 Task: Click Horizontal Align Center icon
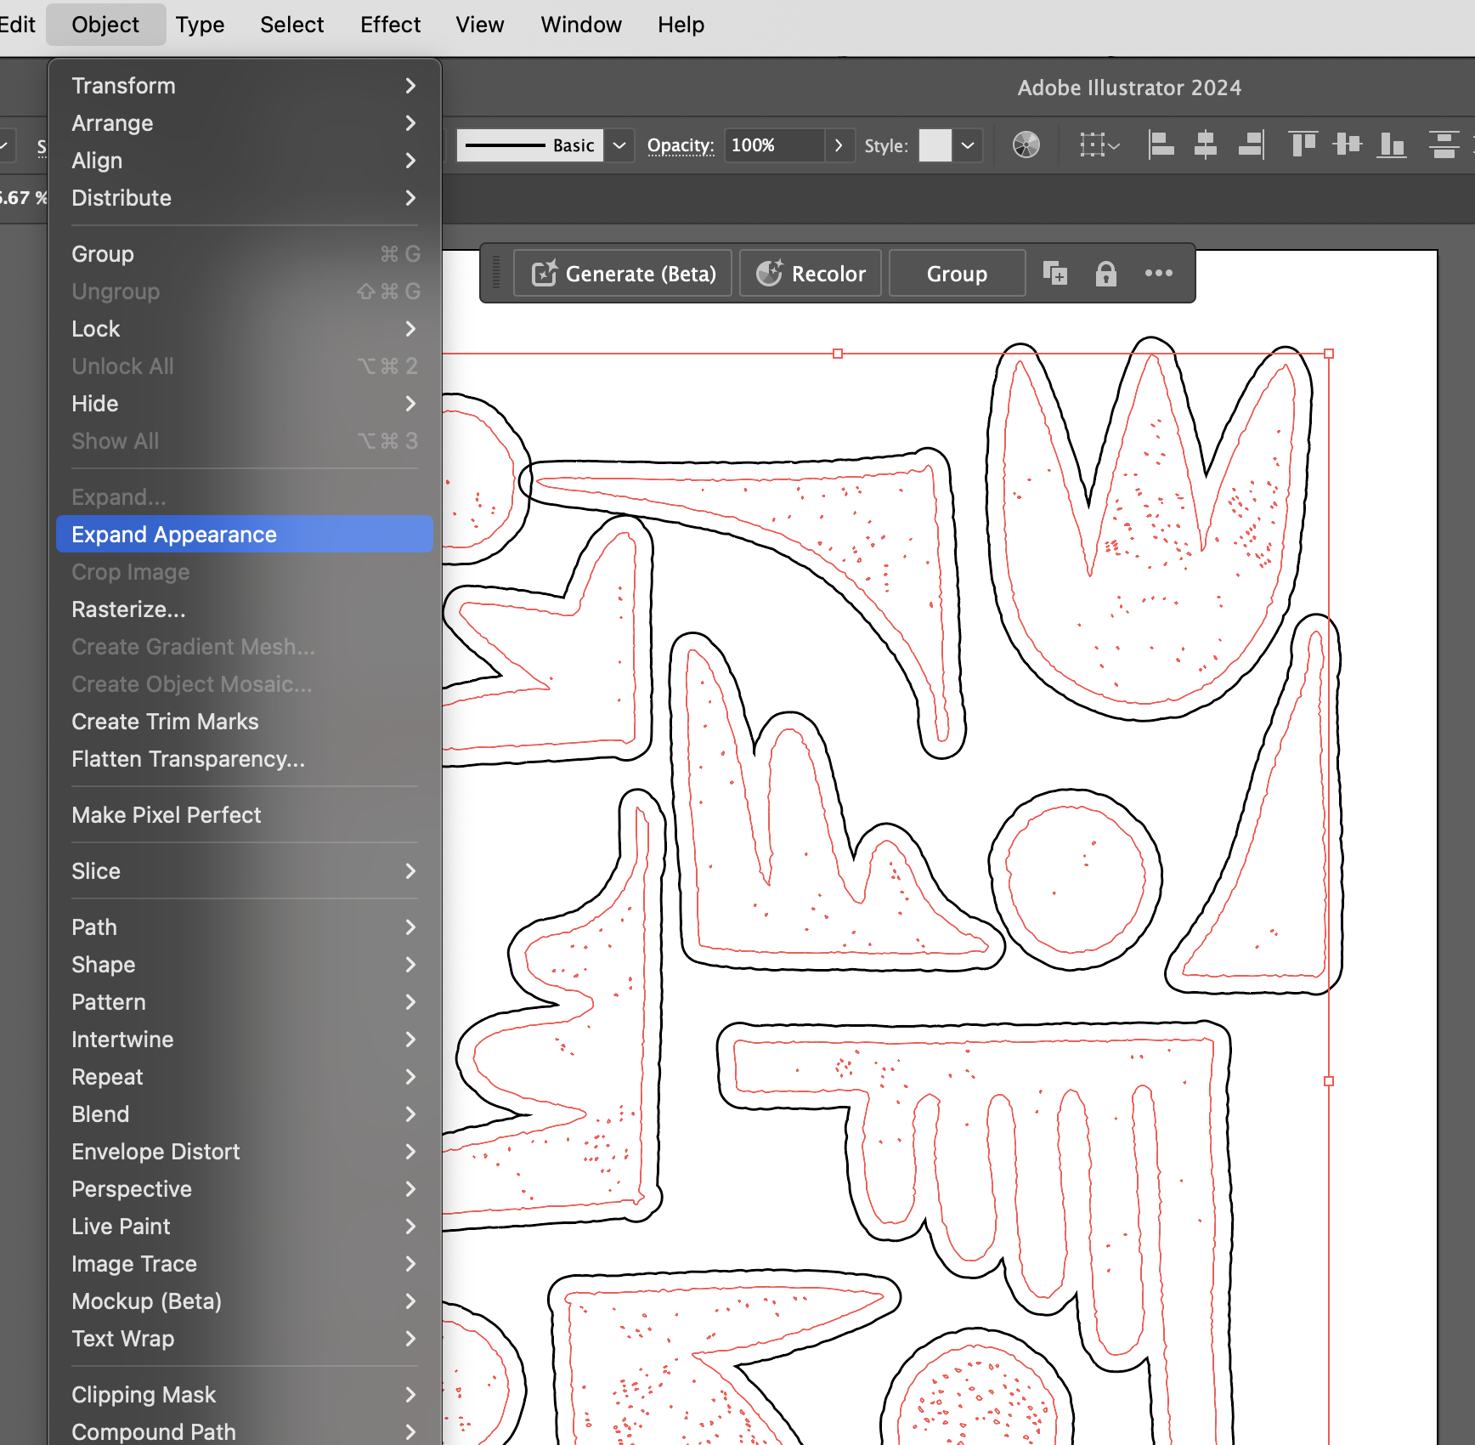pyautogui.click(x=1206, y=145)
